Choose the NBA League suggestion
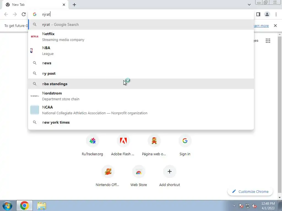The height and width of the screenshot is (211, 282). (141, 51)
